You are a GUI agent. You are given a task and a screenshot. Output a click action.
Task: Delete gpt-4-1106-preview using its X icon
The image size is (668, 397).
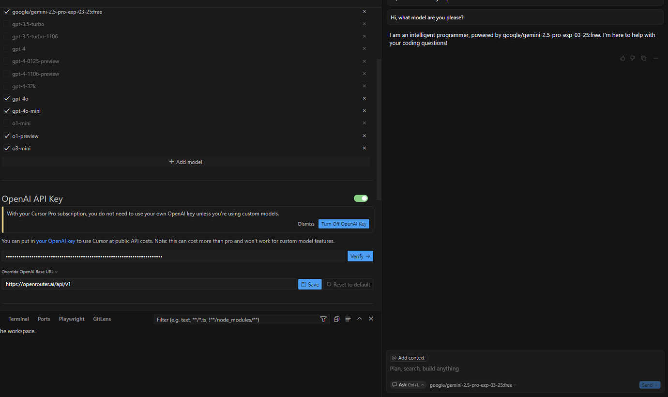pos(364,74)
